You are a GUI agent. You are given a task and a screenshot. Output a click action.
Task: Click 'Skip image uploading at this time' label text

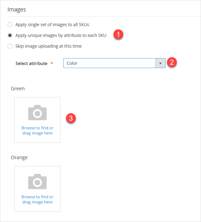point(48,46)
